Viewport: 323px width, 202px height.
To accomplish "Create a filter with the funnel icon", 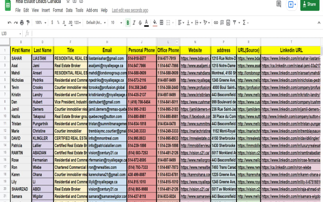I will pyautogui.click(x=235, y=23).
